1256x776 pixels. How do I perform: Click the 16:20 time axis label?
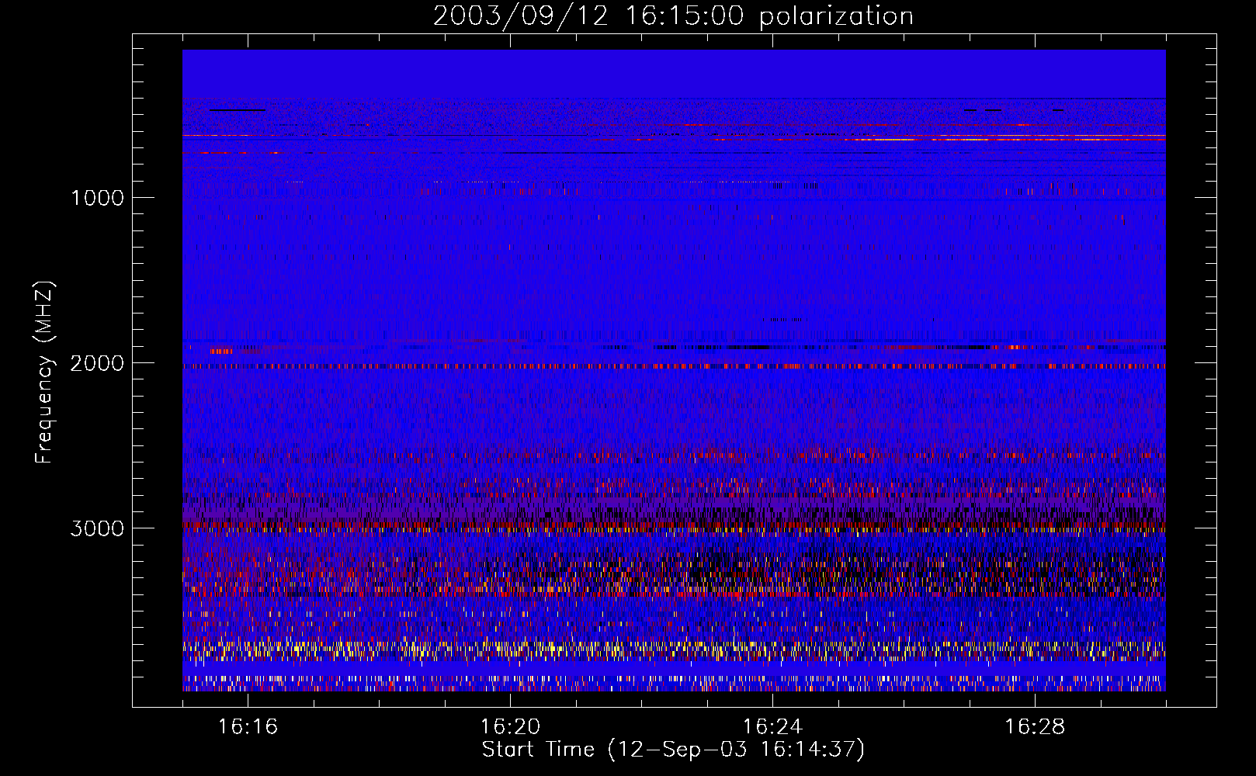[510, 727]
